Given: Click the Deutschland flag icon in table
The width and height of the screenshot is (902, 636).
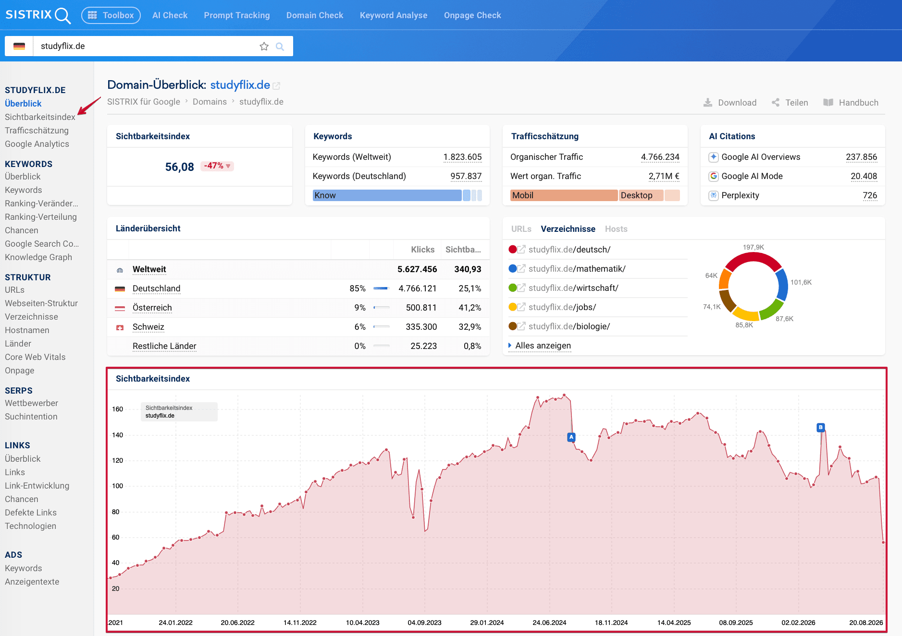Looking at the screenshot, I should [x=120, y=289].
